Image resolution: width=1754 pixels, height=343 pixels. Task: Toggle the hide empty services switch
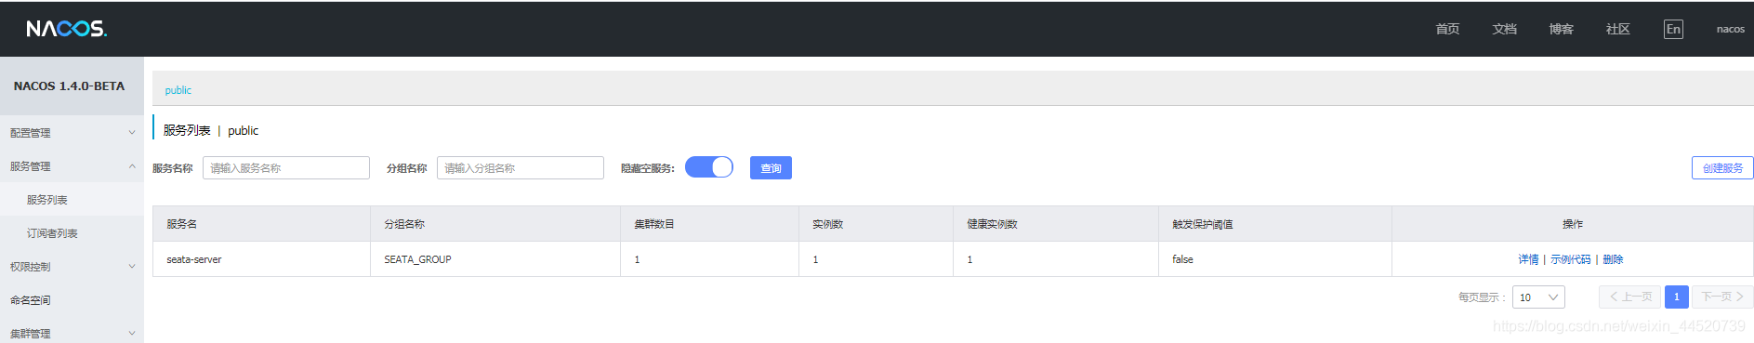coord(709,167)
